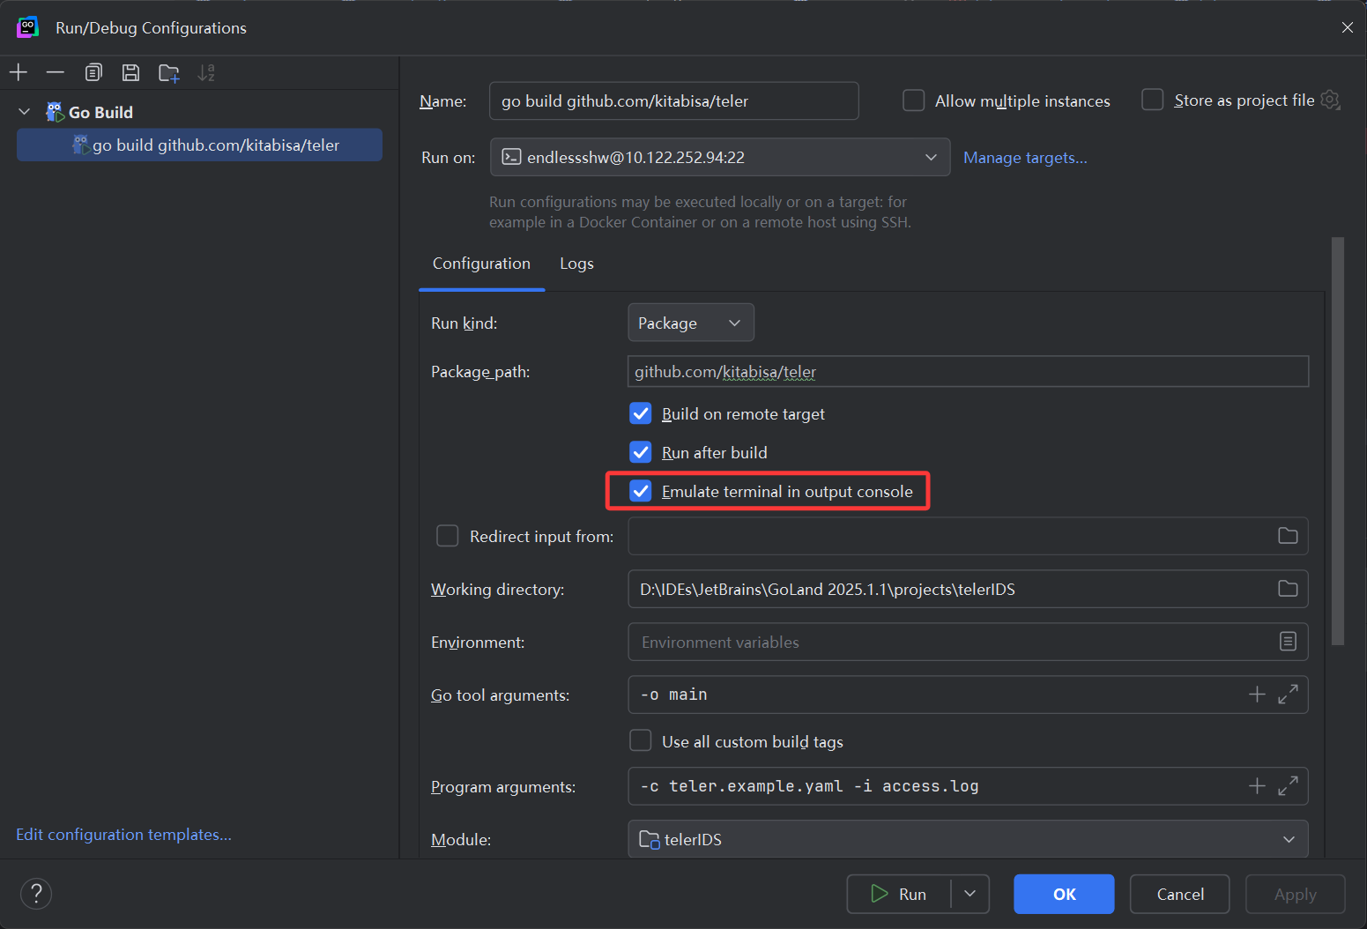Open the Run kind Package dropdown
Screen dimensions: 1367x929
click(690, 323)
